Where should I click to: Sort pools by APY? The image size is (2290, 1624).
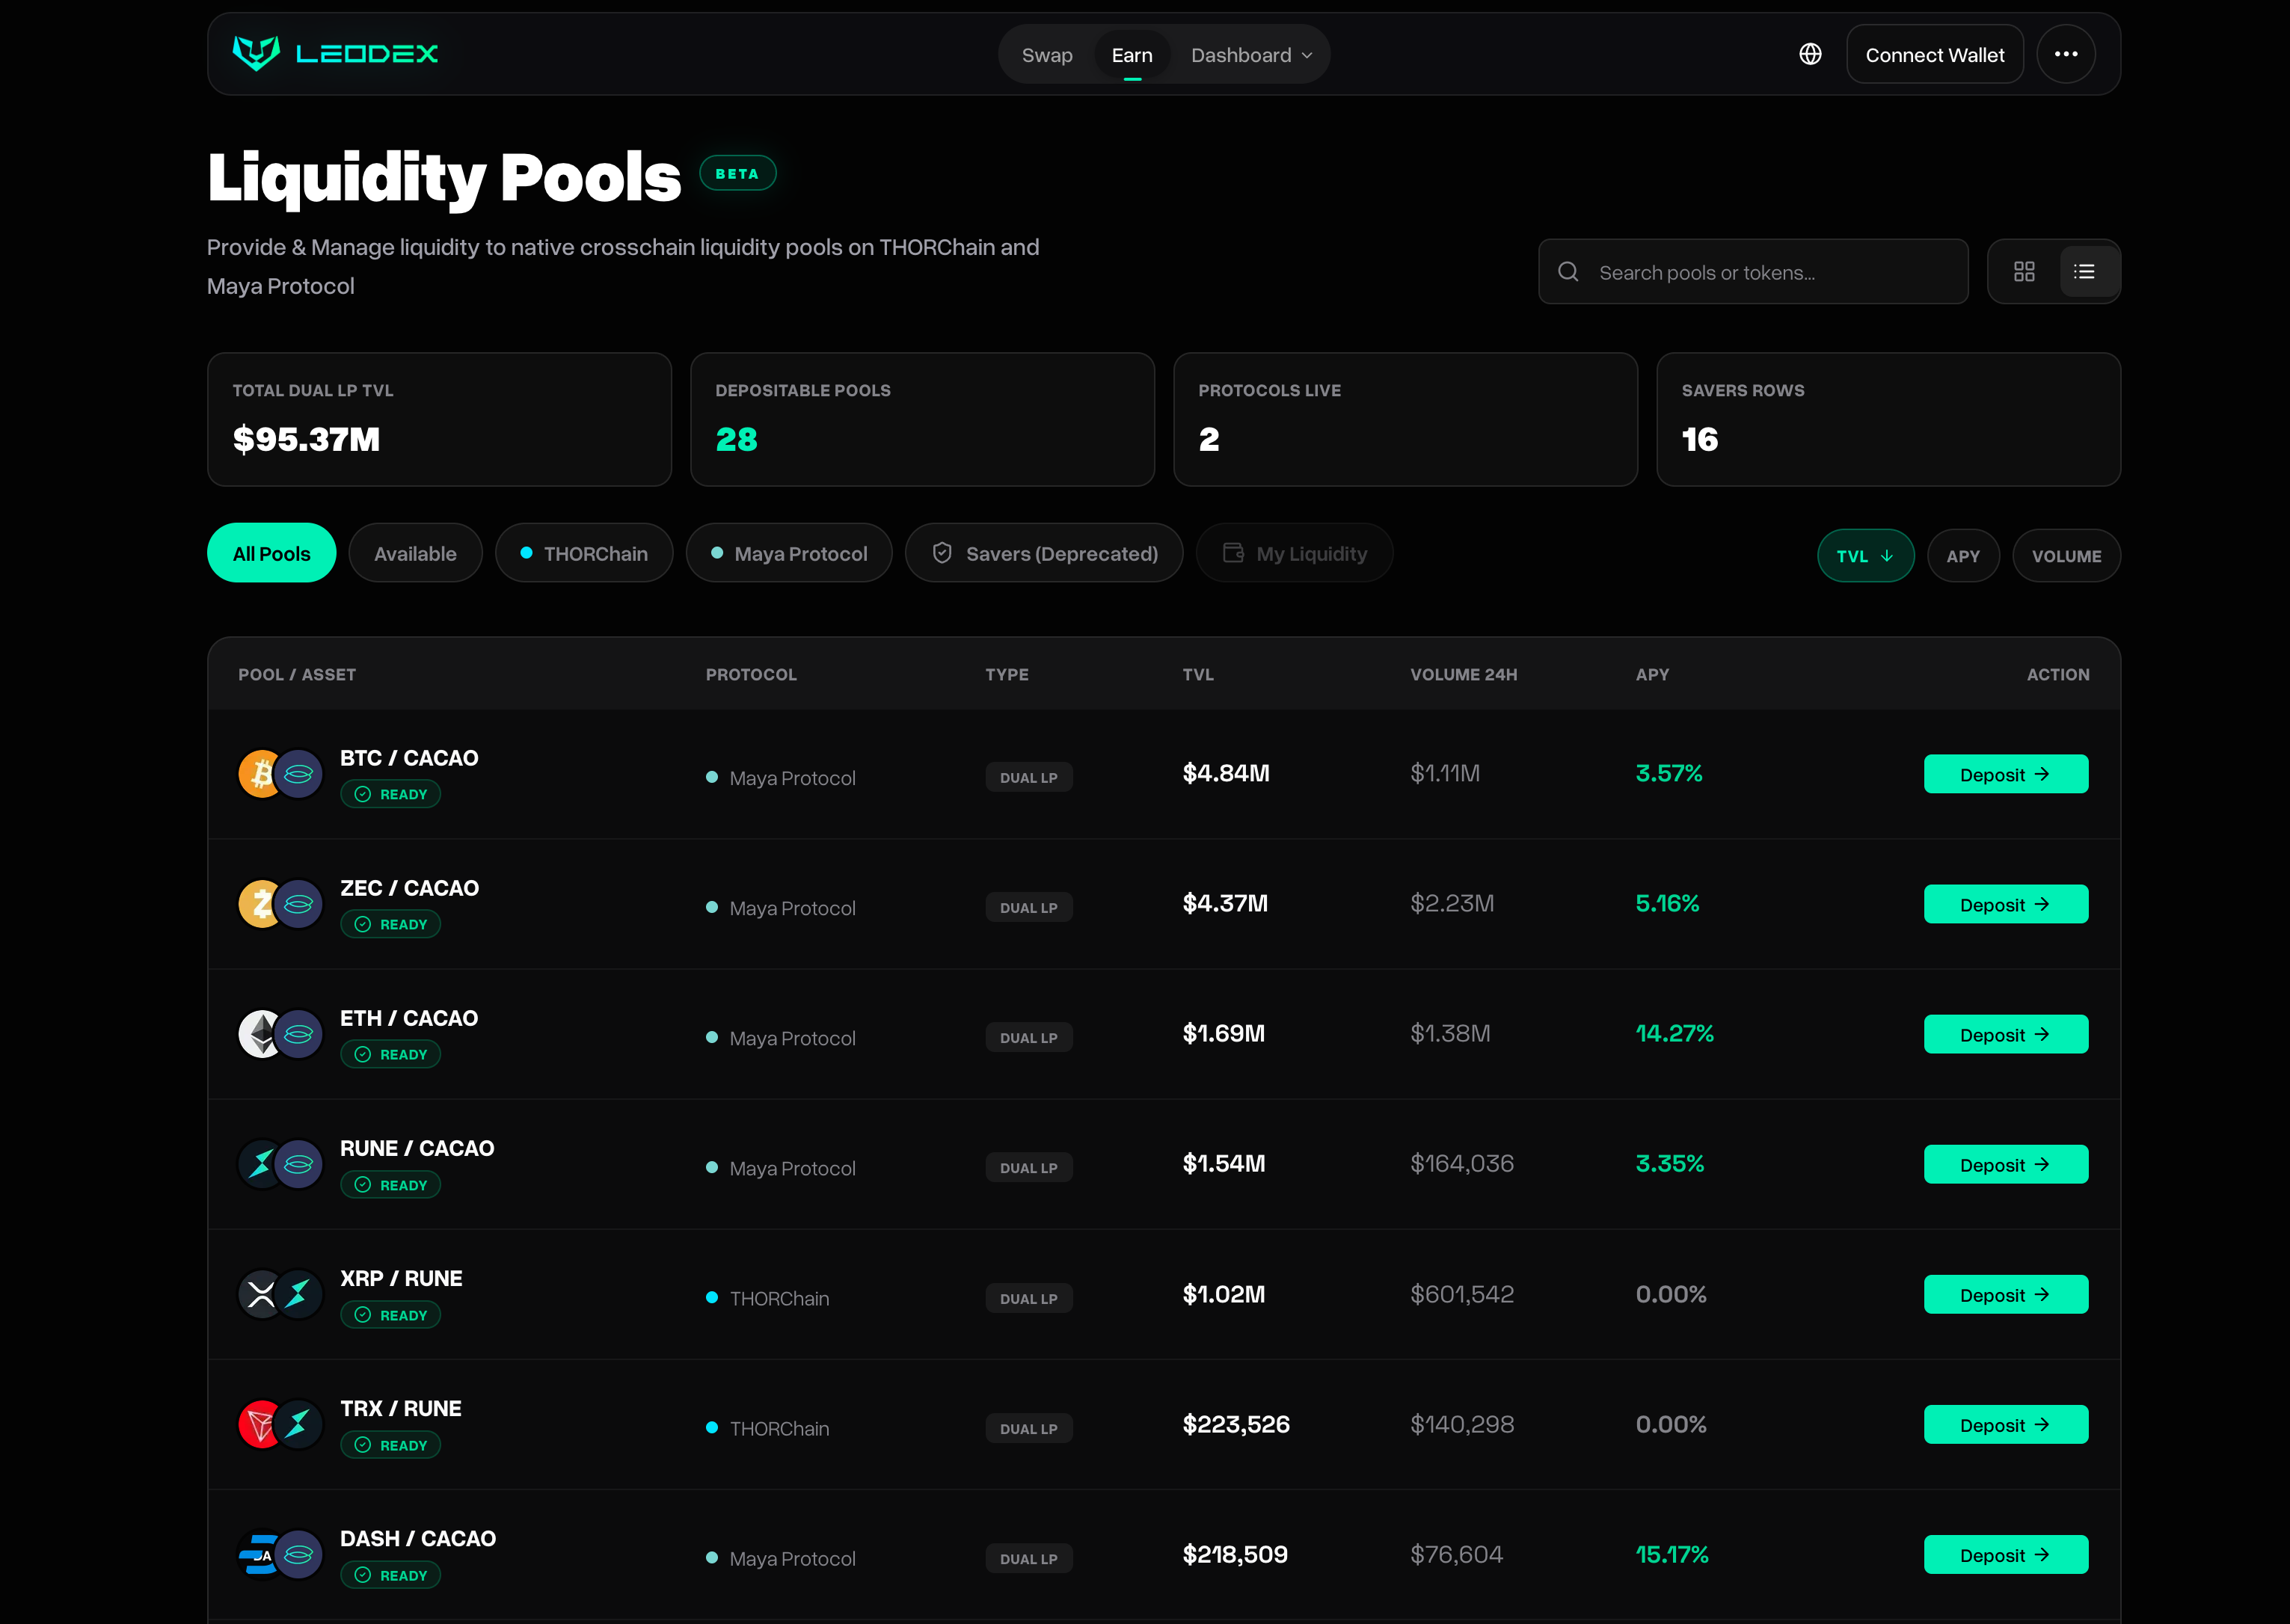coord(1963,556)
